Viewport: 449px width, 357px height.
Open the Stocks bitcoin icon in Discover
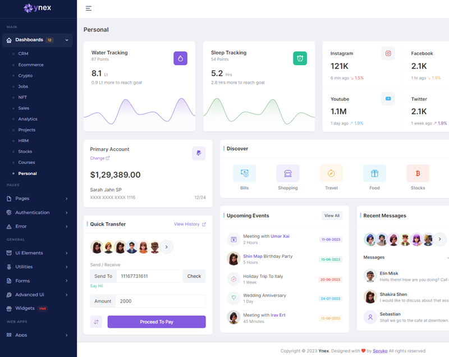[418, 173]
